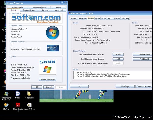Open the Remote tab
This screenshot has width=153, height=120.
58,7
